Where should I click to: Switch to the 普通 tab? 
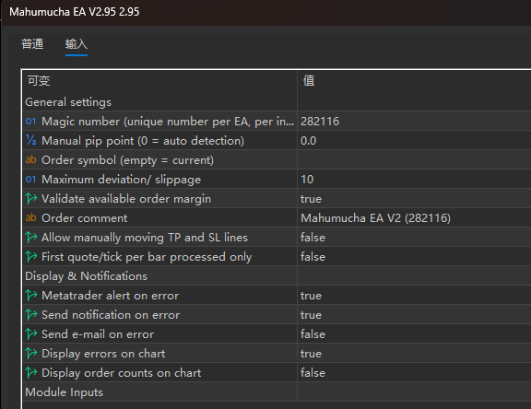click(x=32, y=44)
